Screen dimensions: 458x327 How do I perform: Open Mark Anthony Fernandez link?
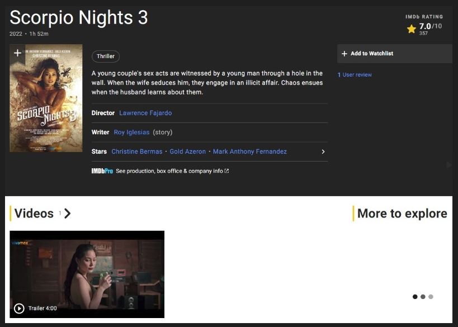click(250, 151)
